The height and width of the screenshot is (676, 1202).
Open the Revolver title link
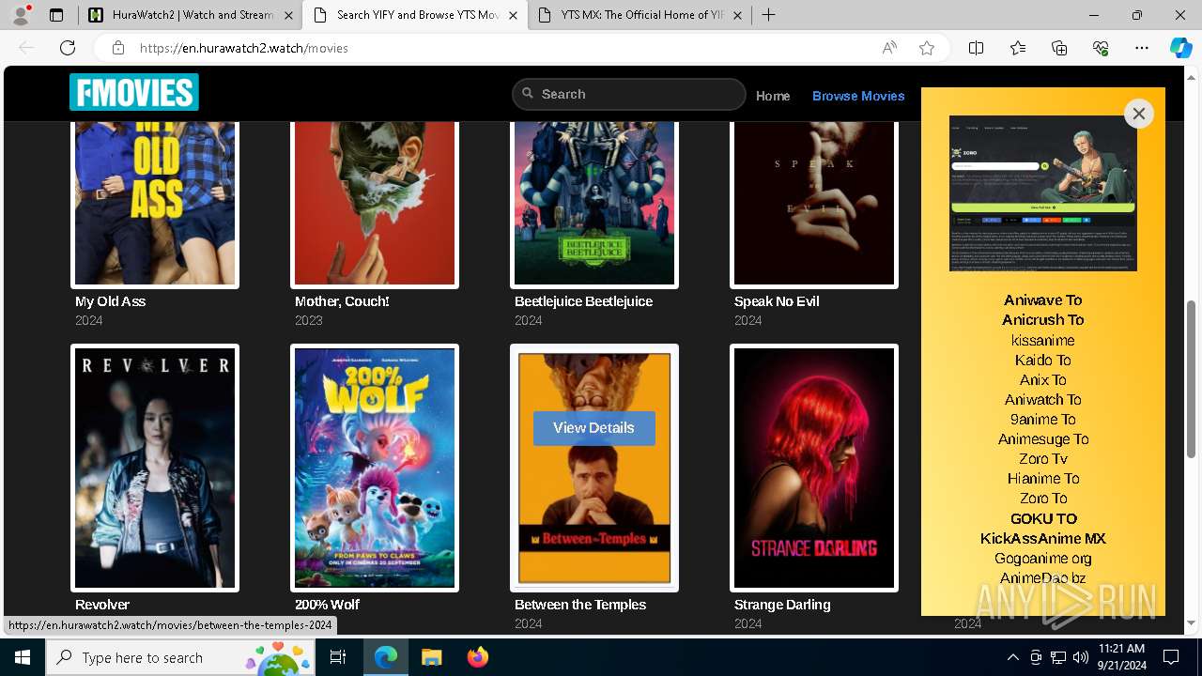pos(102,605)
